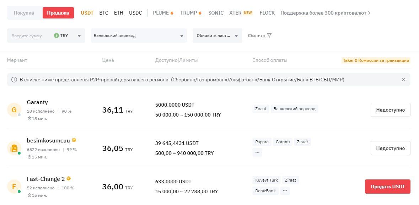Screen dimensions: 419x205
Task: Select the BTC coin tab
Action: pos(104,13)
